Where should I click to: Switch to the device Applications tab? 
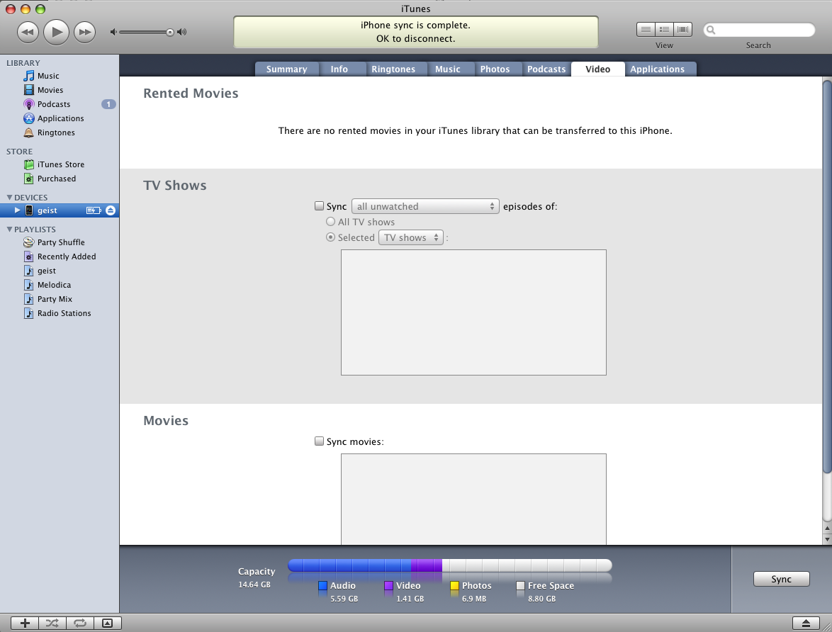coord(658,69)
